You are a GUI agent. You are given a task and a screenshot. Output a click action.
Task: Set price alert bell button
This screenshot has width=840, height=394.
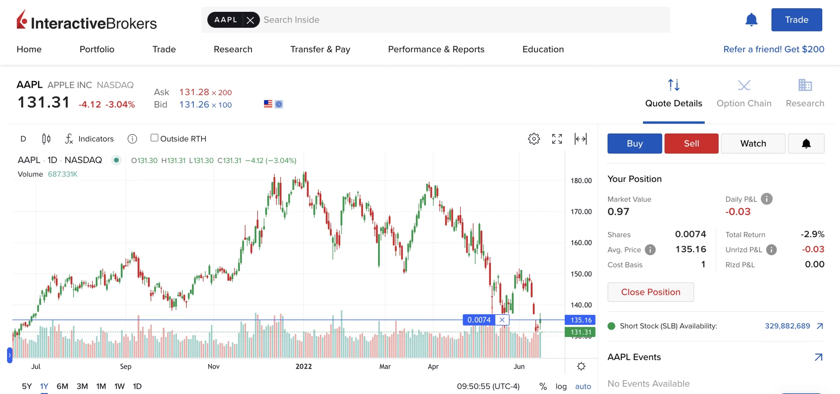(806, 143)
